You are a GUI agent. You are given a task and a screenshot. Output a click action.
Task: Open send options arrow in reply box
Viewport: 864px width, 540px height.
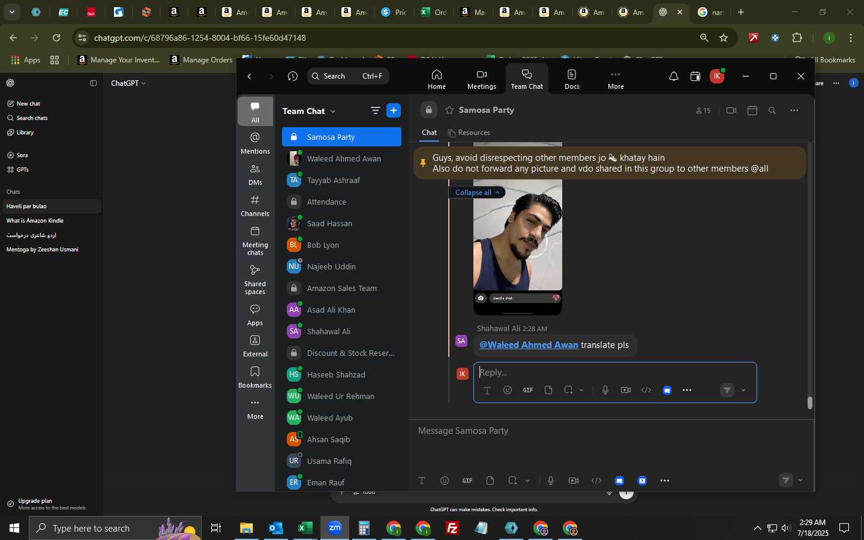click(x=743, y=391)
